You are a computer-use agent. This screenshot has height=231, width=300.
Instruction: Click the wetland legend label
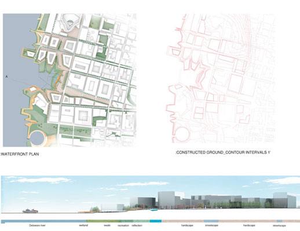(83, 225)
